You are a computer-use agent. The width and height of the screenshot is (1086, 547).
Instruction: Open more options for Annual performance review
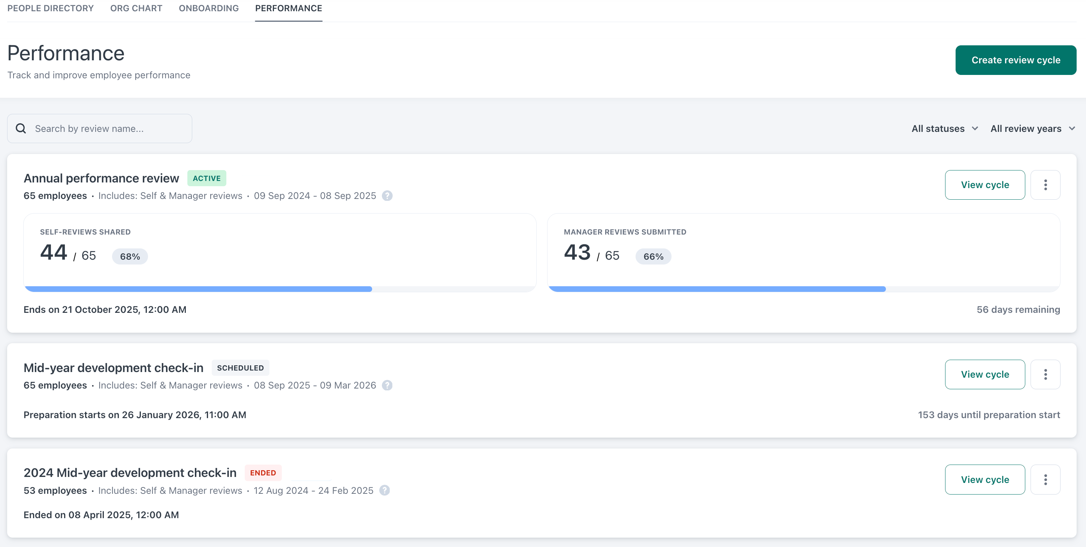(x=1045, y=185)
